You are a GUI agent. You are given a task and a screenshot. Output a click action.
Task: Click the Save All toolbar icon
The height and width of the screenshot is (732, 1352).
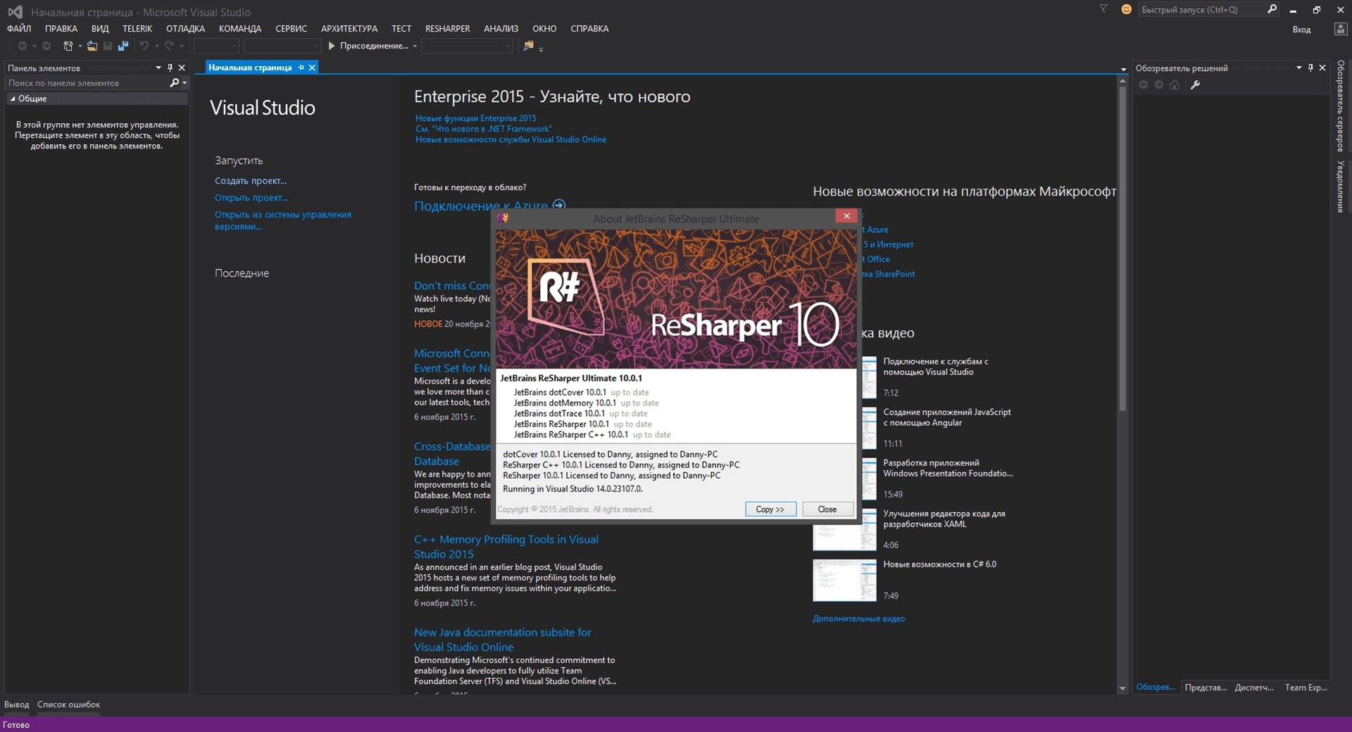pos(123,46)
